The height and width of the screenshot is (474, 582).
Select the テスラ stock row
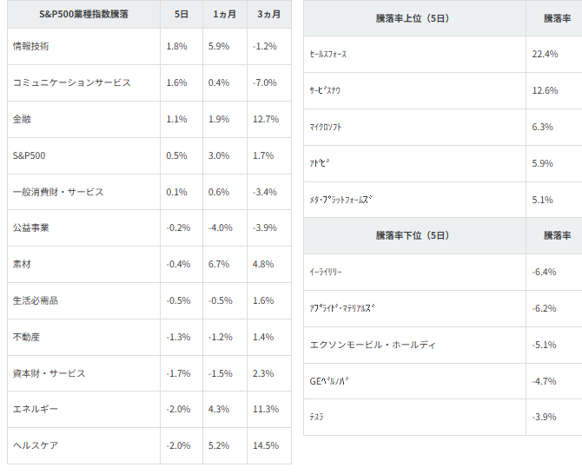[x=443, y=418]
